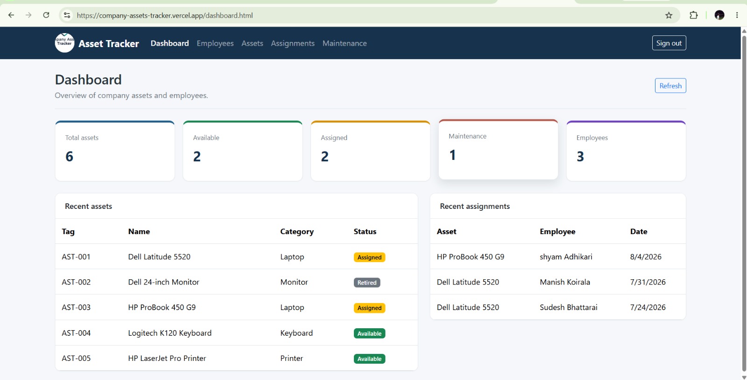This screenshot has height=380, width=747.
Task: Click employee Manish Koirala
Action: click(565, 282)
